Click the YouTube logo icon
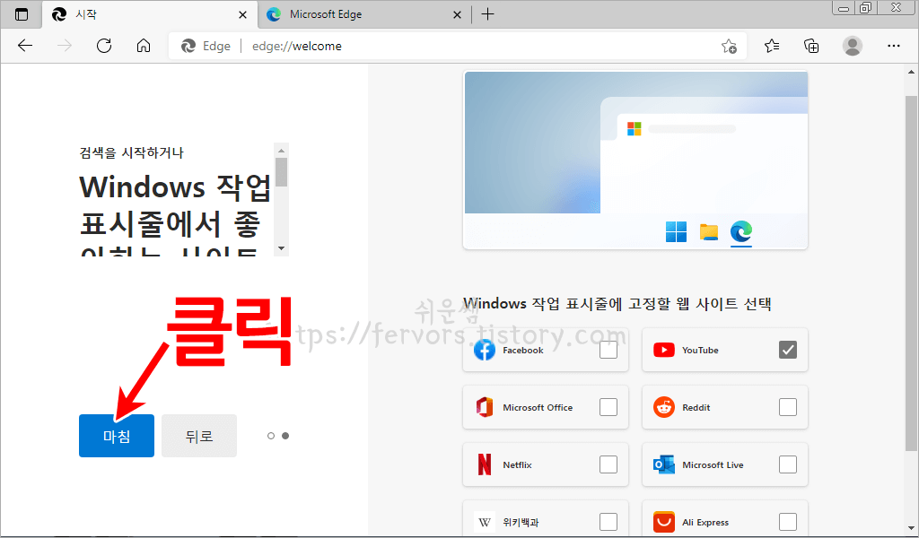 click(663, 350)
